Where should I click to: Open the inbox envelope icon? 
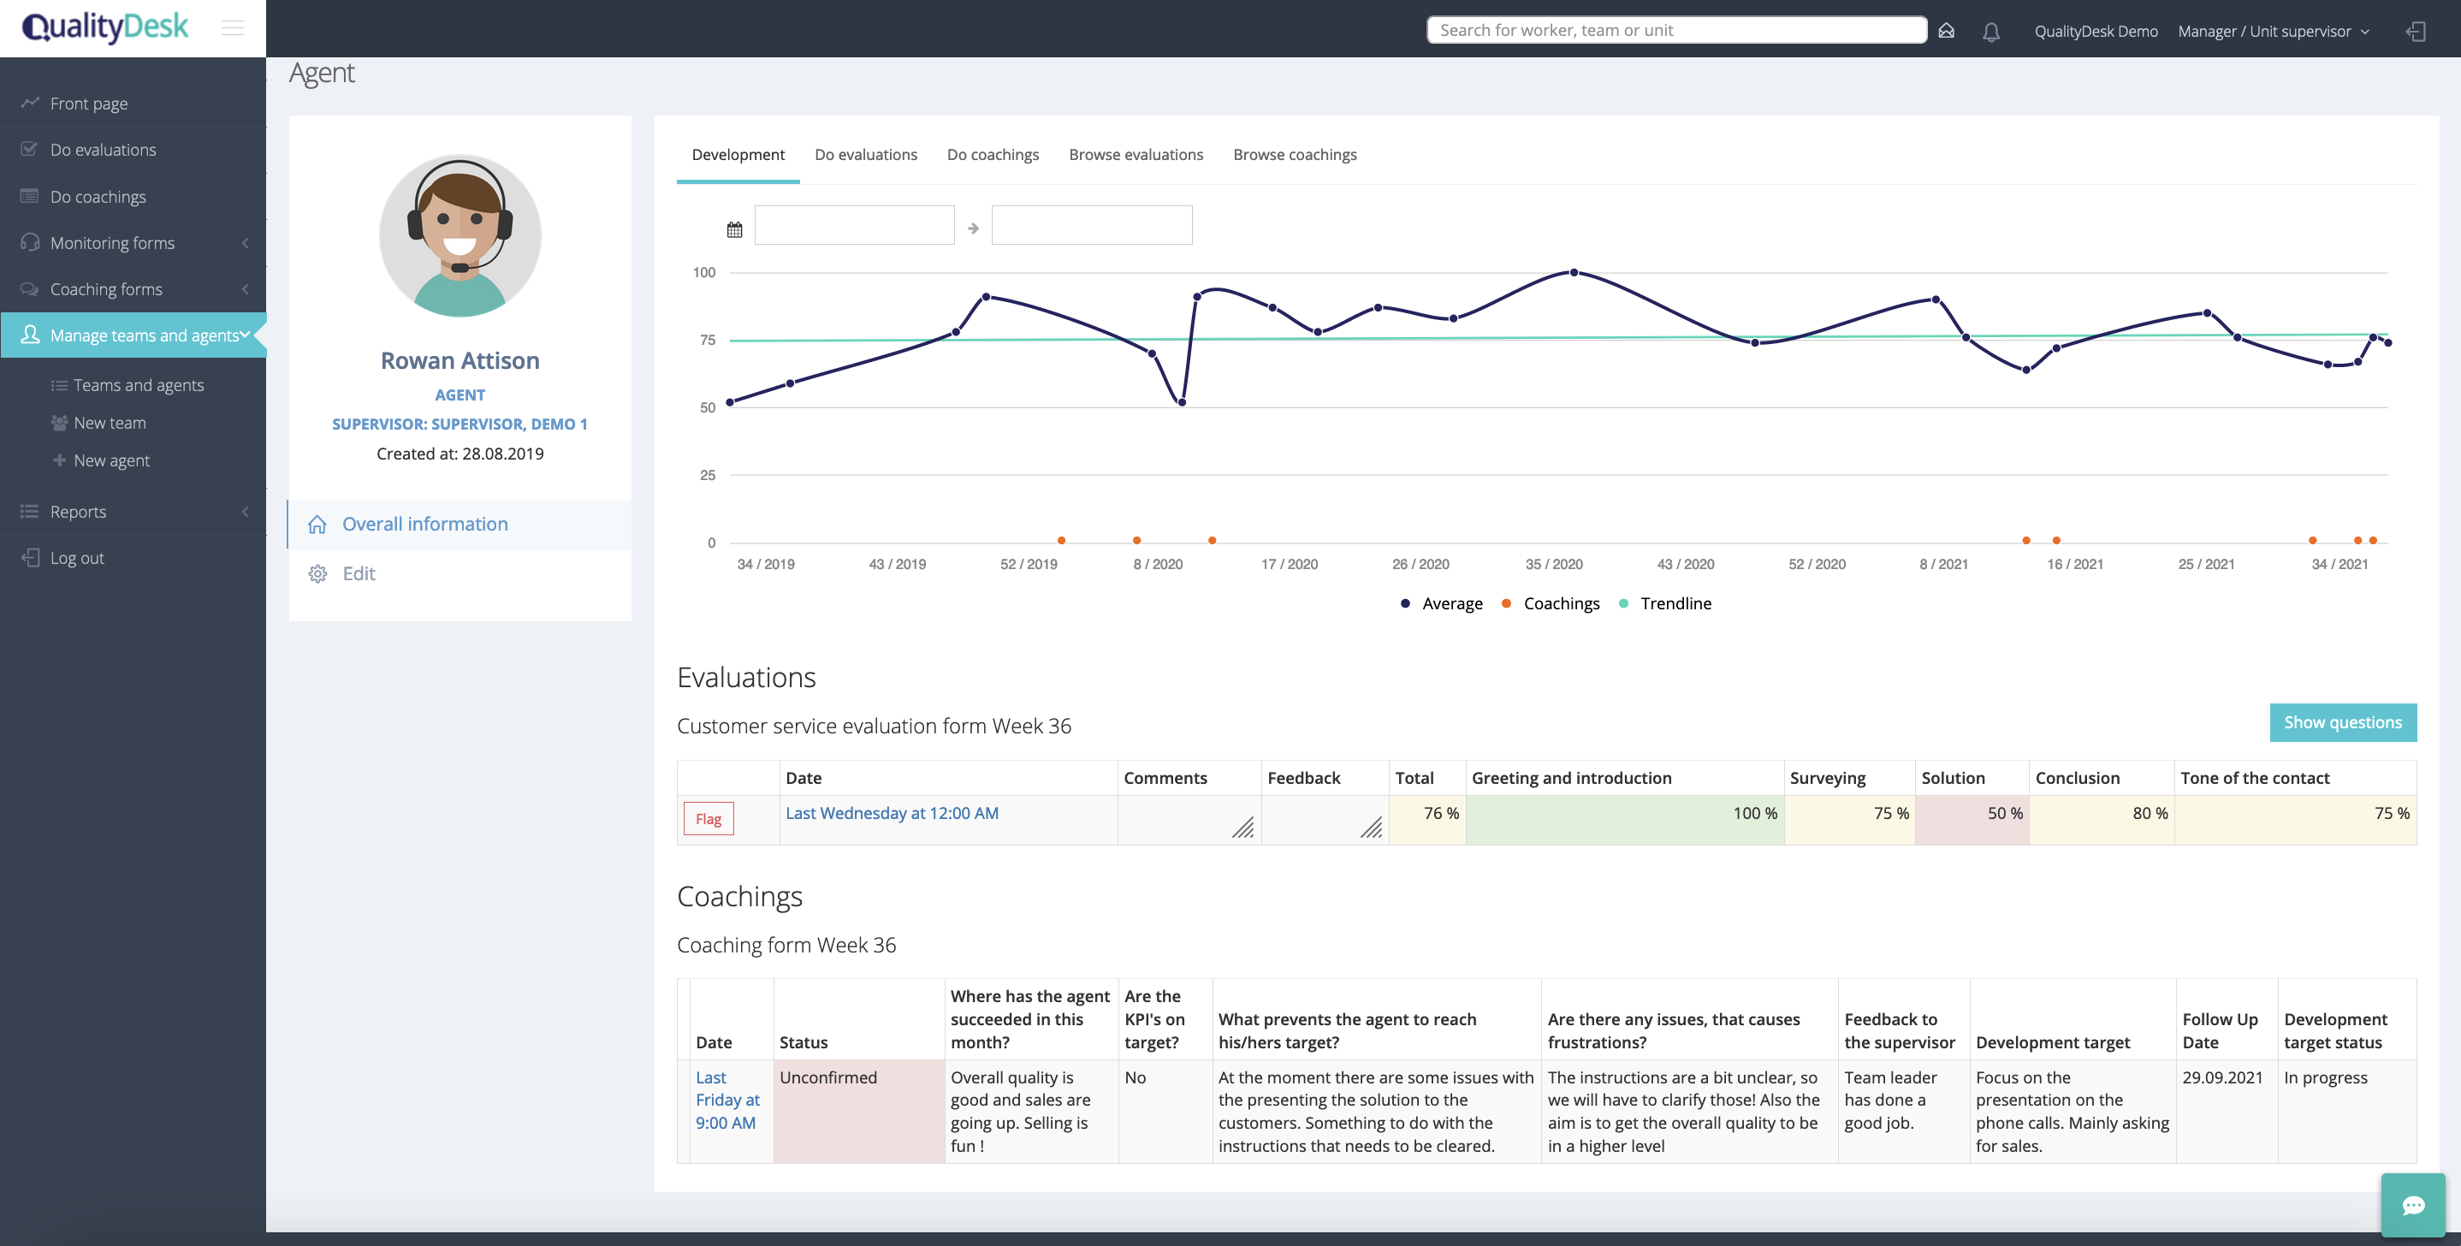click(x=1946, y=31)
